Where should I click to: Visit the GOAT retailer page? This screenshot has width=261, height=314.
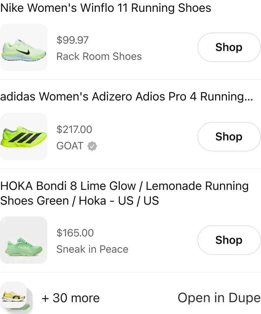click(70, 146)
